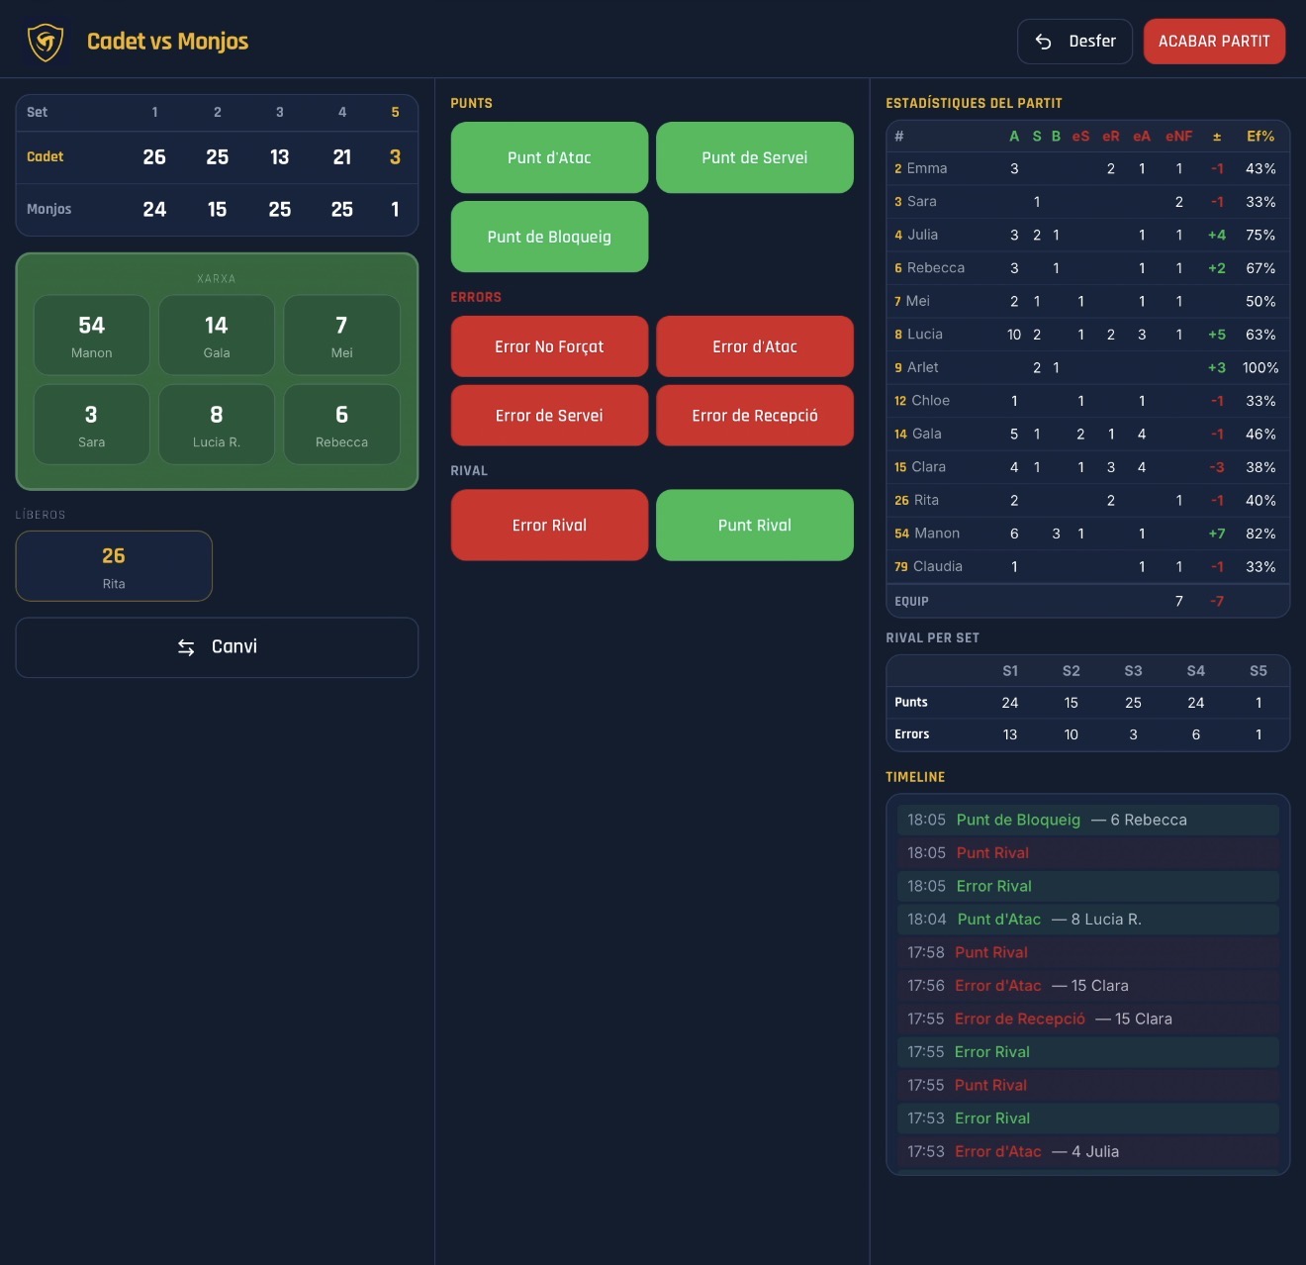Finish match with ACABAR PARTIT
This screenshot has width=1306, height=1265.
point(1214,42)
